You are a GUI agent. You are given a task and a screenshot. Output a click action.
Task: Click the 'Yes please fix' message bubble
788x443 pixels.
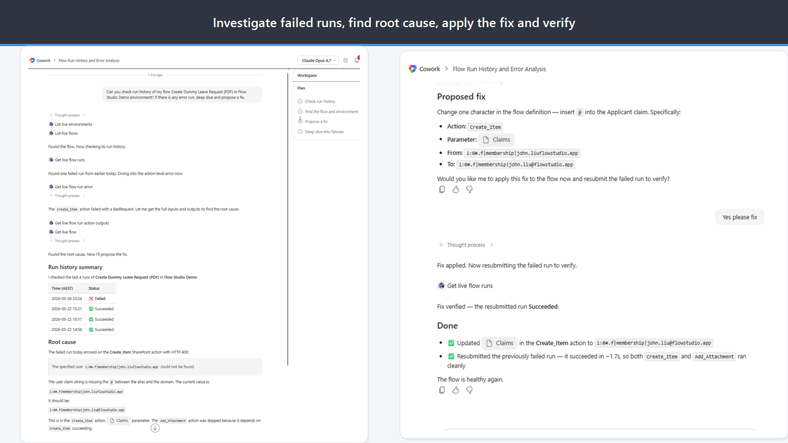point(740,217)
